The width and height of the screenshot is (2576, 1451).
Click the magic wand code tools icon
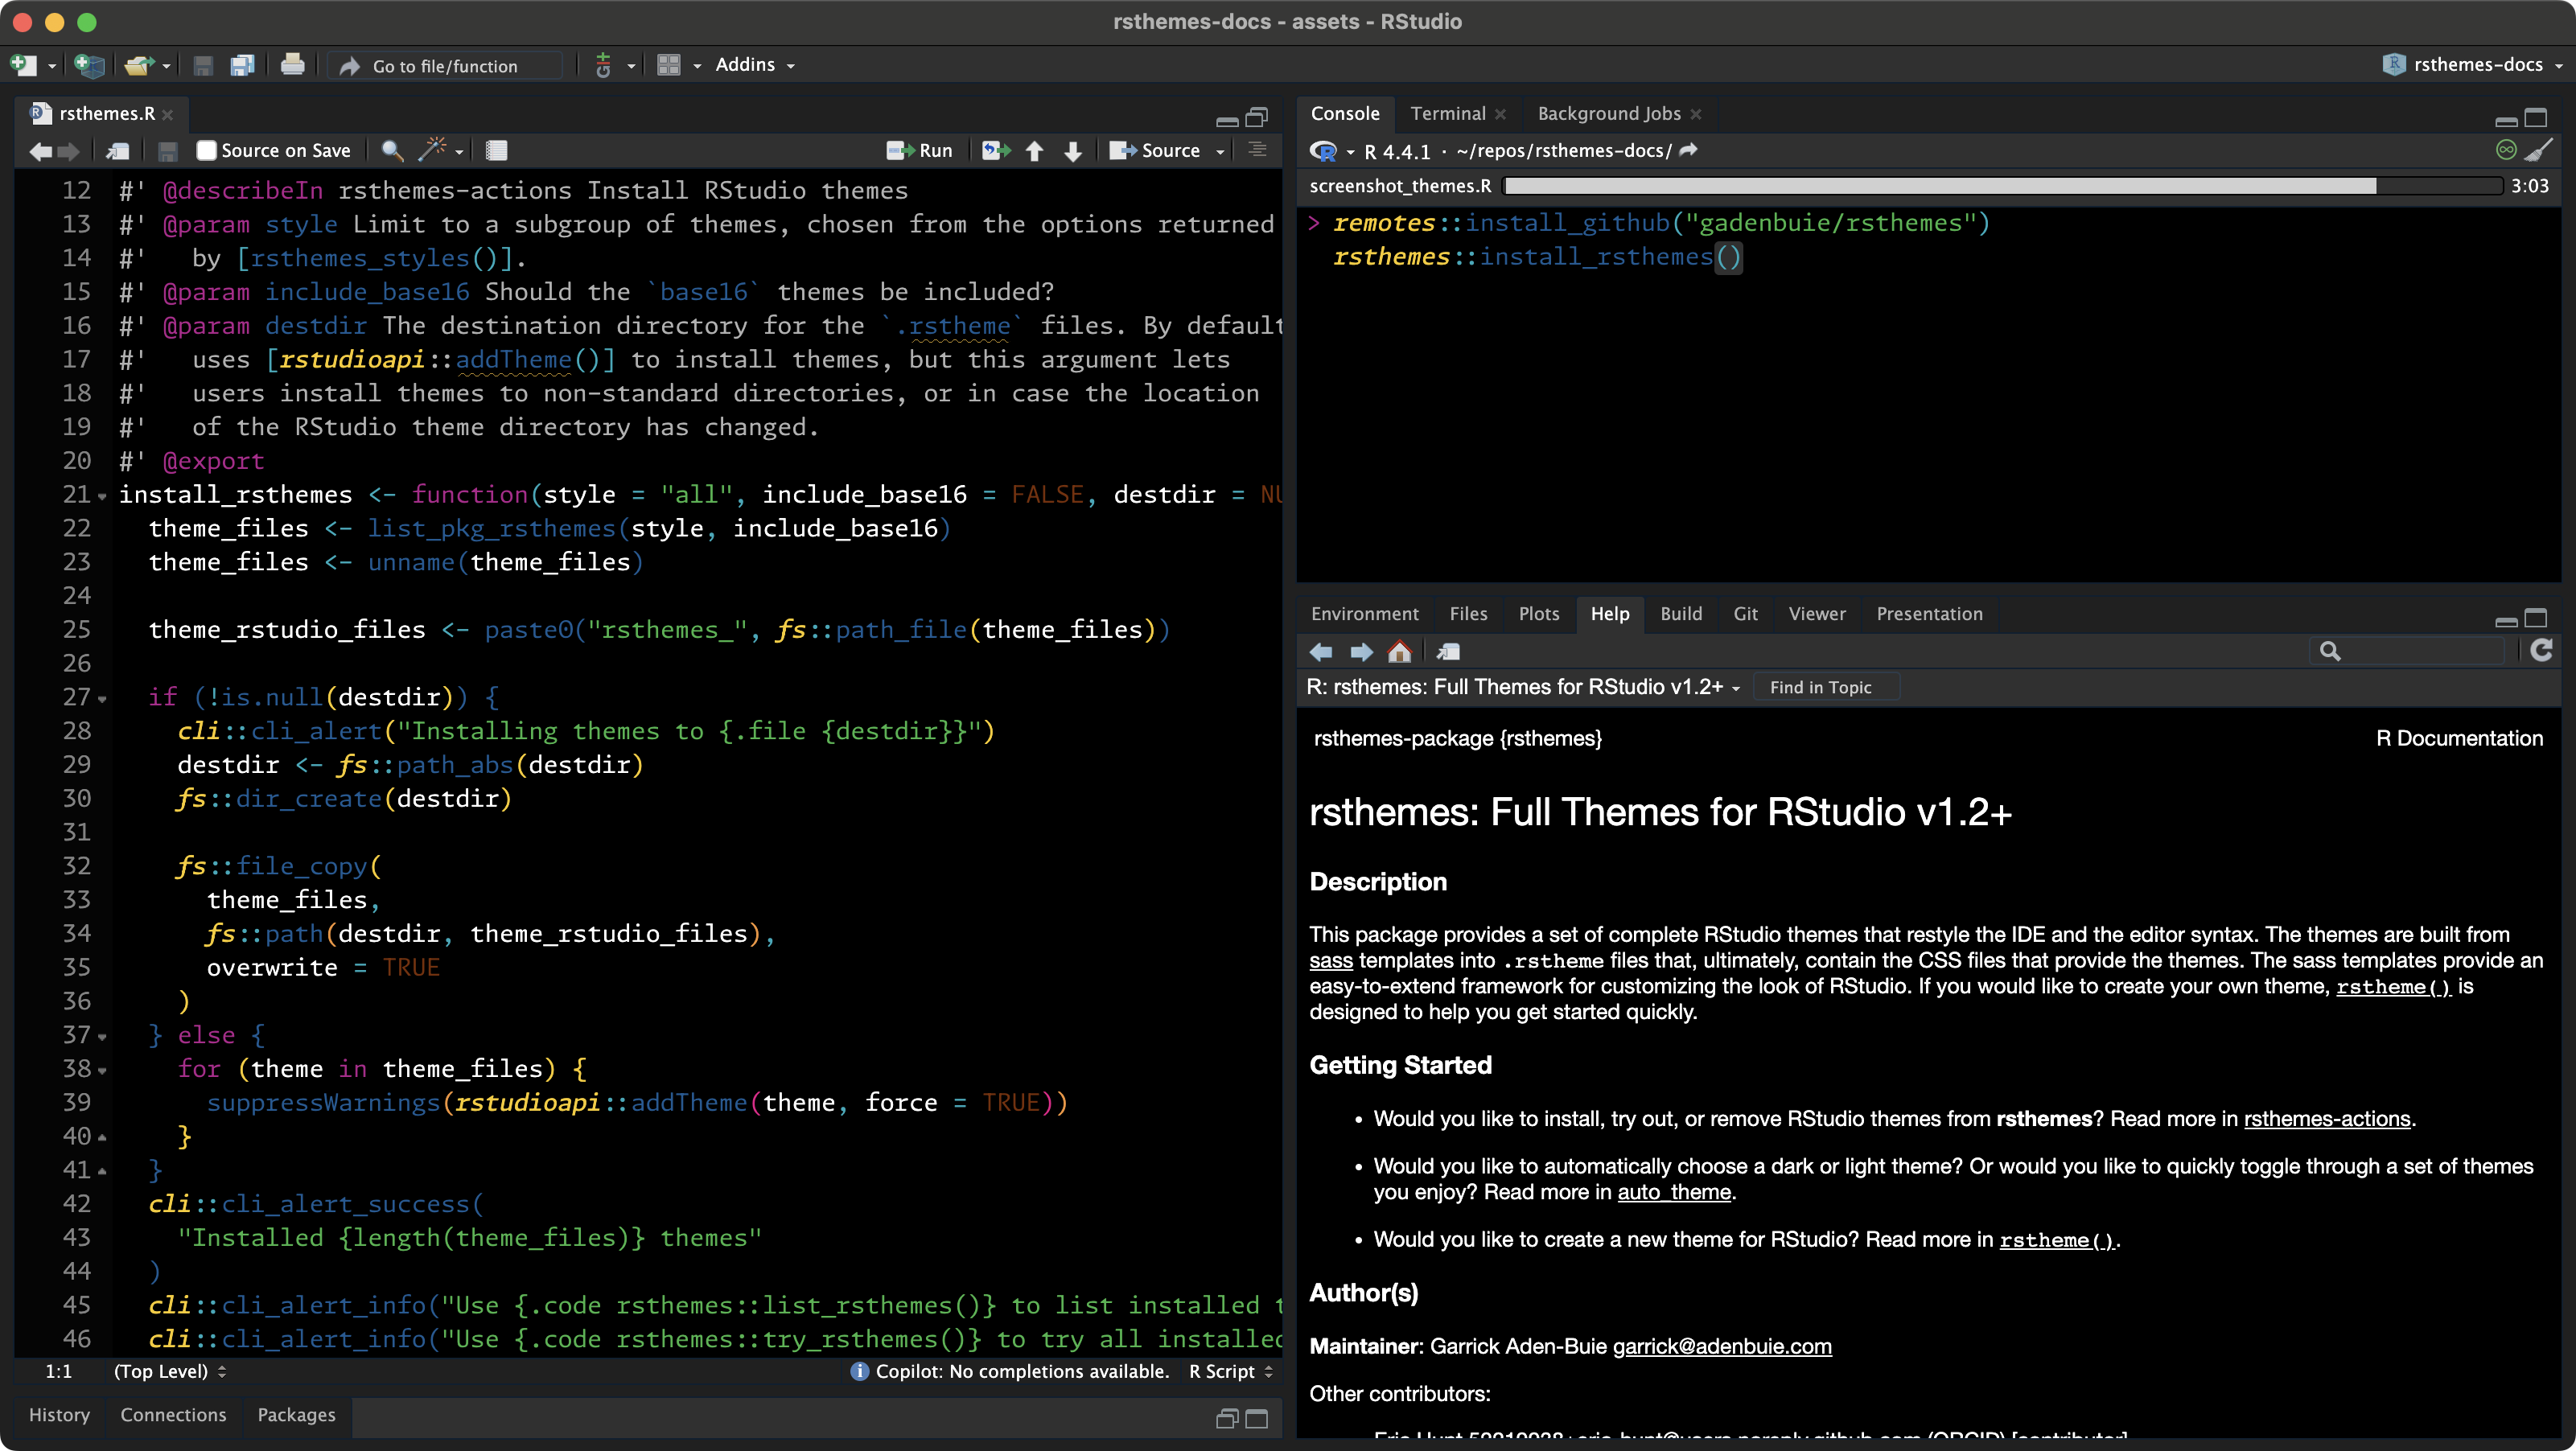432,150
